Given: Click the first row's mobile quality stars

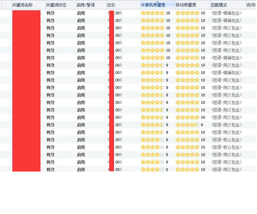Looking at the screenshot, I should (x=187, y=13).
